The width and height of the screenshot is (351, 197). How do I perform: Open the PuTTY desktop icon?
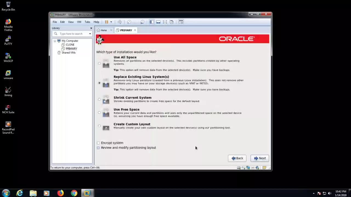click(8, 40)
